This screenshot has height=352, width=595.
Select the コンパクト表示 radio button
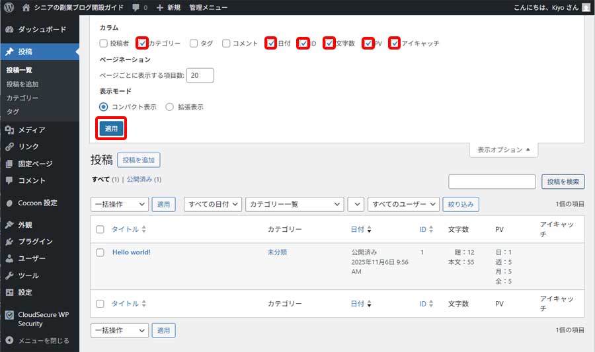pyautogui.click(x=103, y=107)
